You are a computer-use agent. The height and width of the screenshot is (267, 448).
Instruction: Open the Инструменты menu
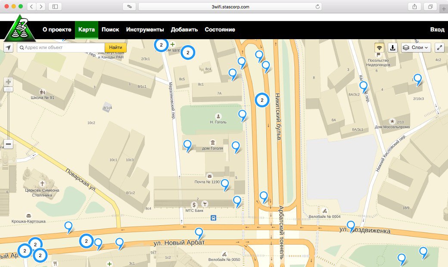[x=145, y=30]
